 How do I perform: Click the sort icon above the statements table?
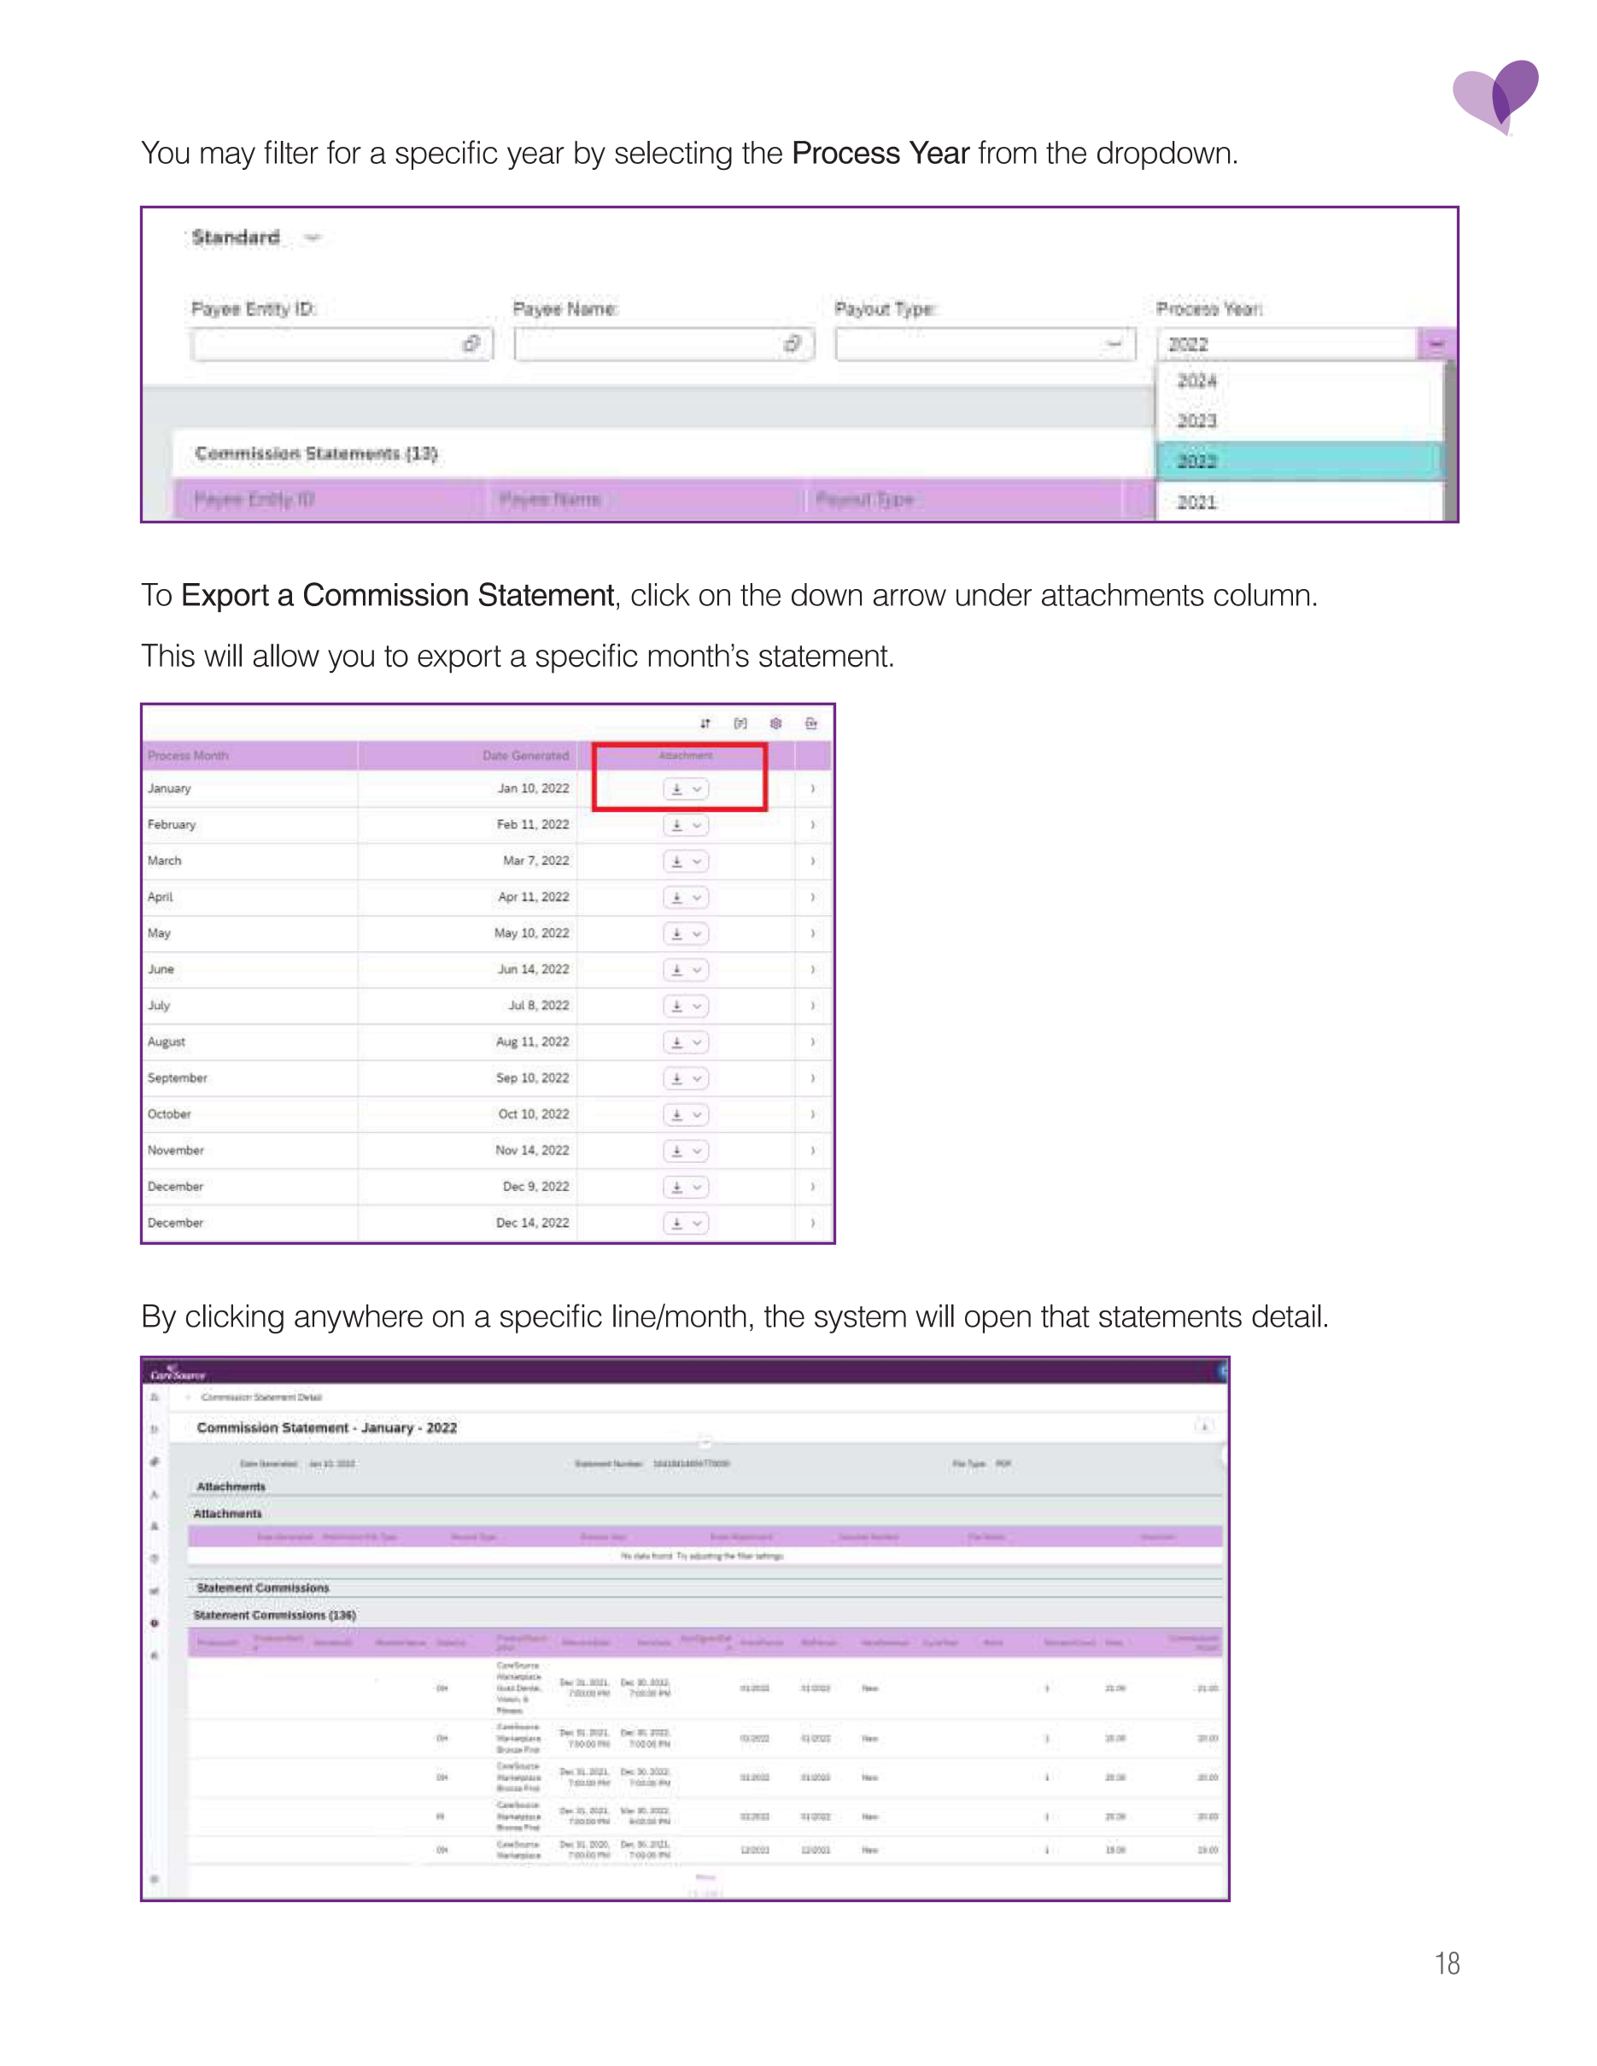pos(705,724)
